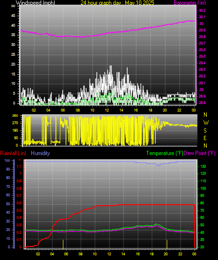Click the green "Temperature (°F)" legend label
Viewport: 218px width, 260px height.
[x=165, y=153]
